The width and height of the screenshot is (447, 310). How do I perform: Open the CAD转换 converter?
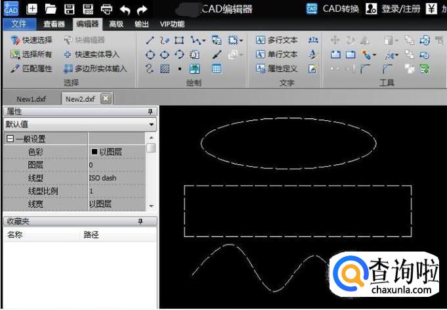click(333, 9)
